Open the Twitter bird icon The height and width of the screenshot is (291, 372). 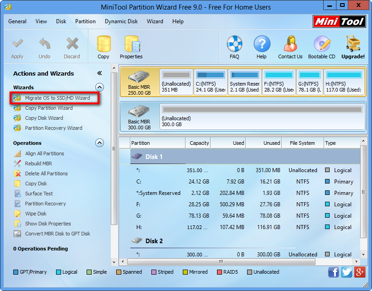[346, 272]
